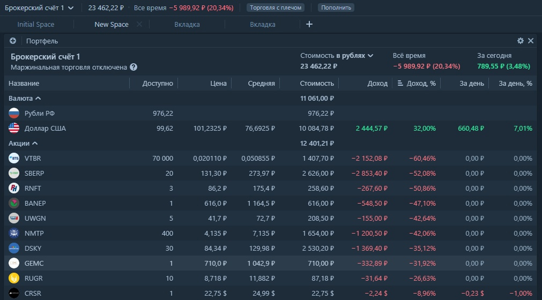Click VTBR loss value −2 152,08 ₽

(x=369, y=159)
